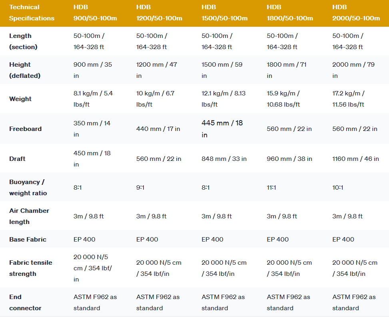
Task: Click the Weight row label
Action: point(20,99)
